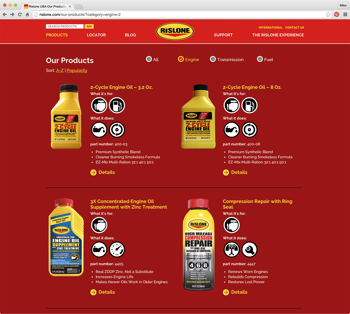The image size is (350, 314).
Task: Select the Fuel filter radio button
Action: tap(260, 59)
